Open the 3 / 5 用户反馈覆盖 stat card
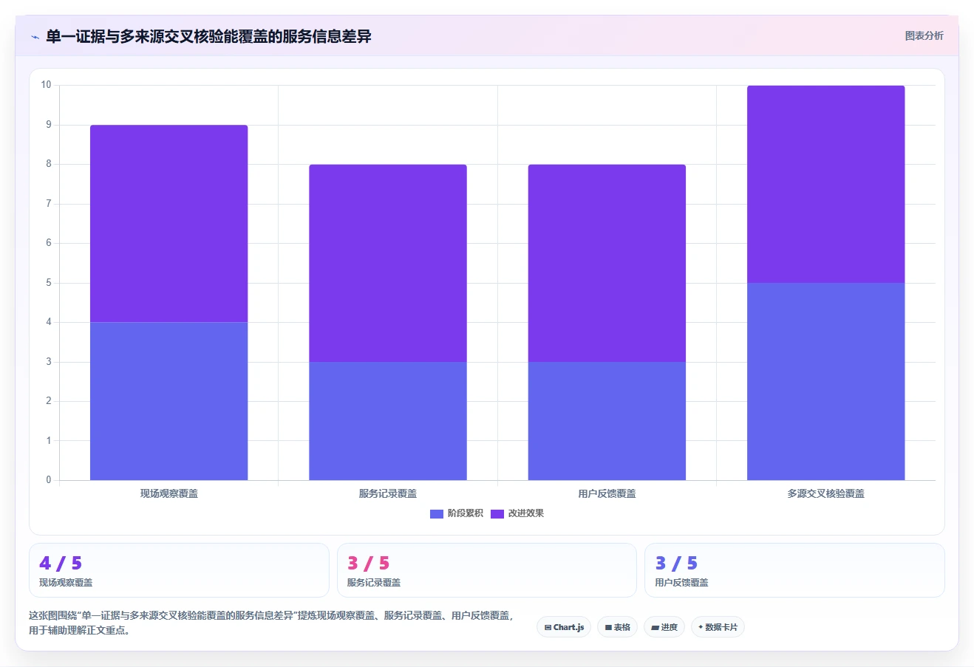 pos(794,570)
